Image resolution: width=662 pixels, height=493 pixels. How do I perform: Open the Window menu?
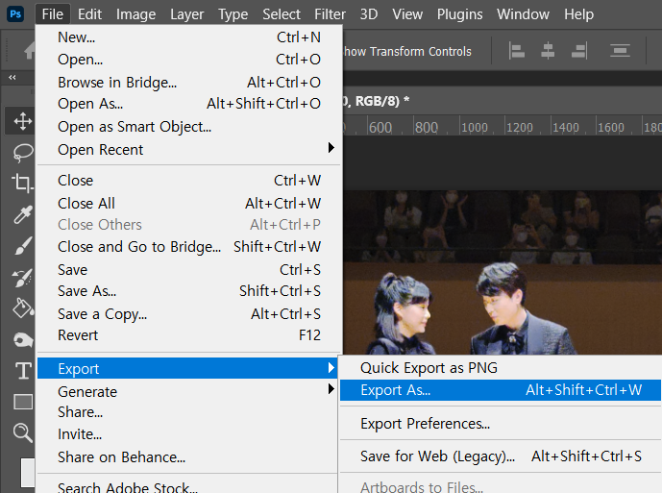(x=523, y=14)
